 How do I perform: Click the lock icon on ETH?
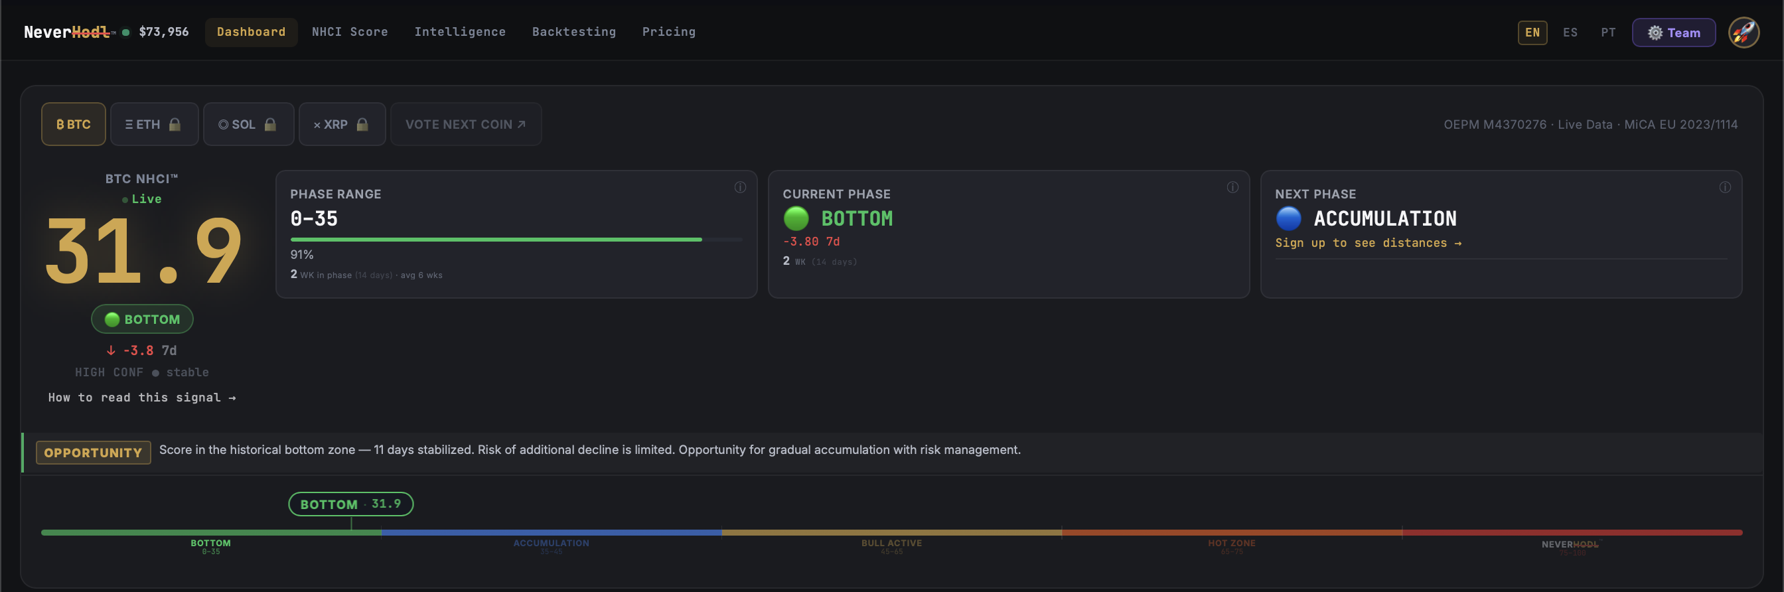click(x=175, y=124)
